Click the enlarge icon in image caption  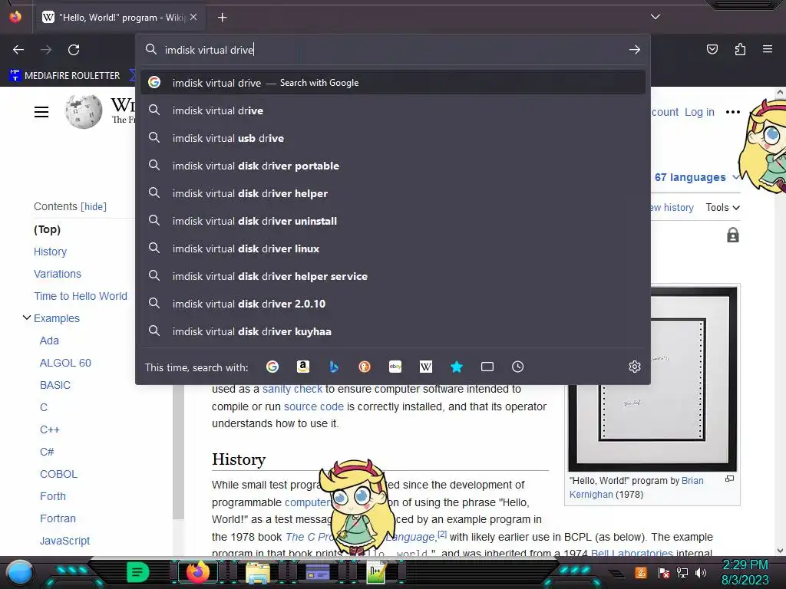coord(729,479)
